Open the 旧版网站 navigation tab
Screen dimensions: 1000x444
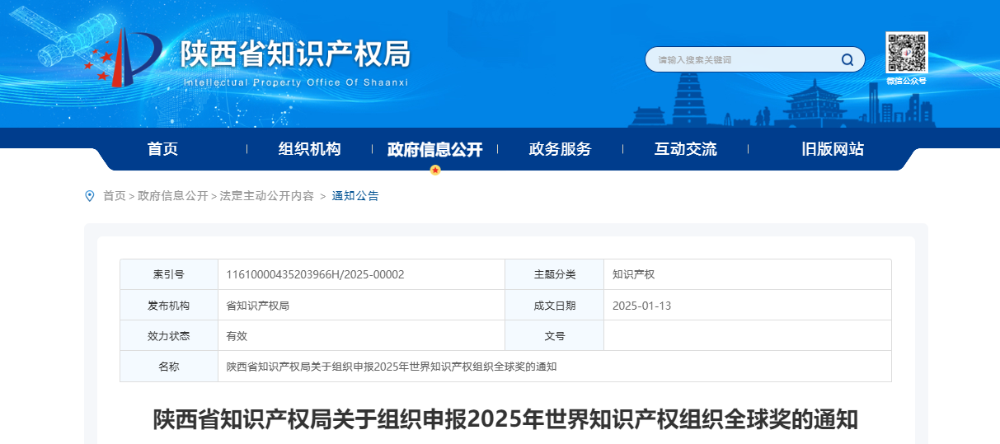click(833, 149)
